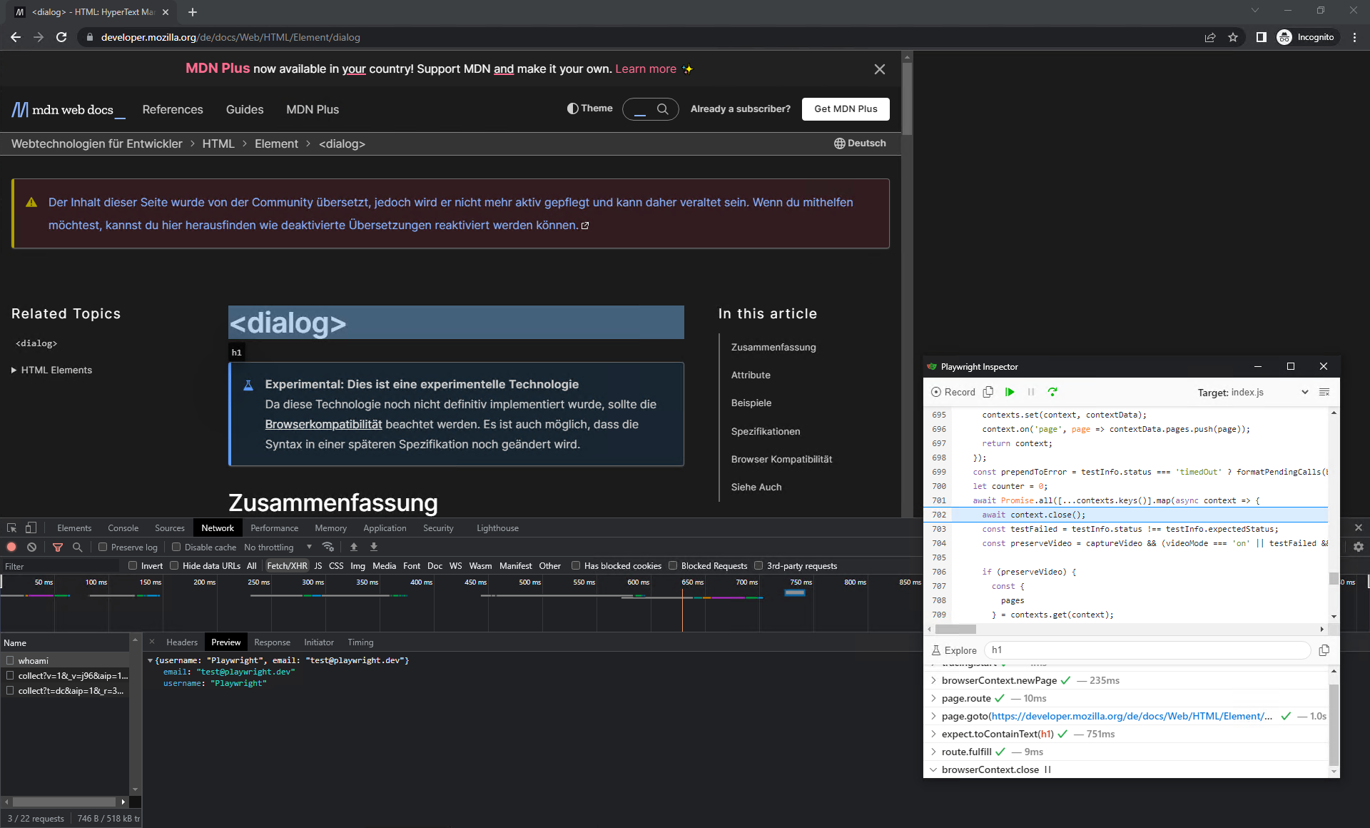Enable the Preserve log checkbox
Screen dimensions: 1370x828
click(103, 547)
